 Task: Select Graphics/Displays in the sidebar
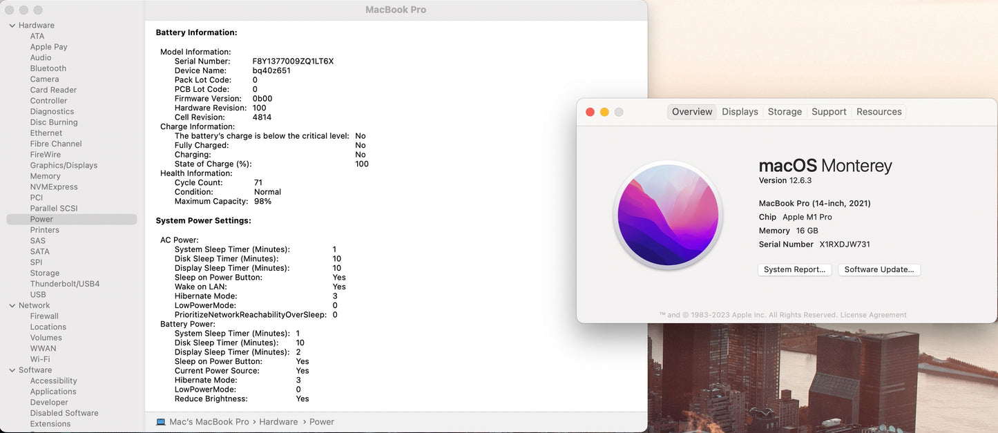64,166
